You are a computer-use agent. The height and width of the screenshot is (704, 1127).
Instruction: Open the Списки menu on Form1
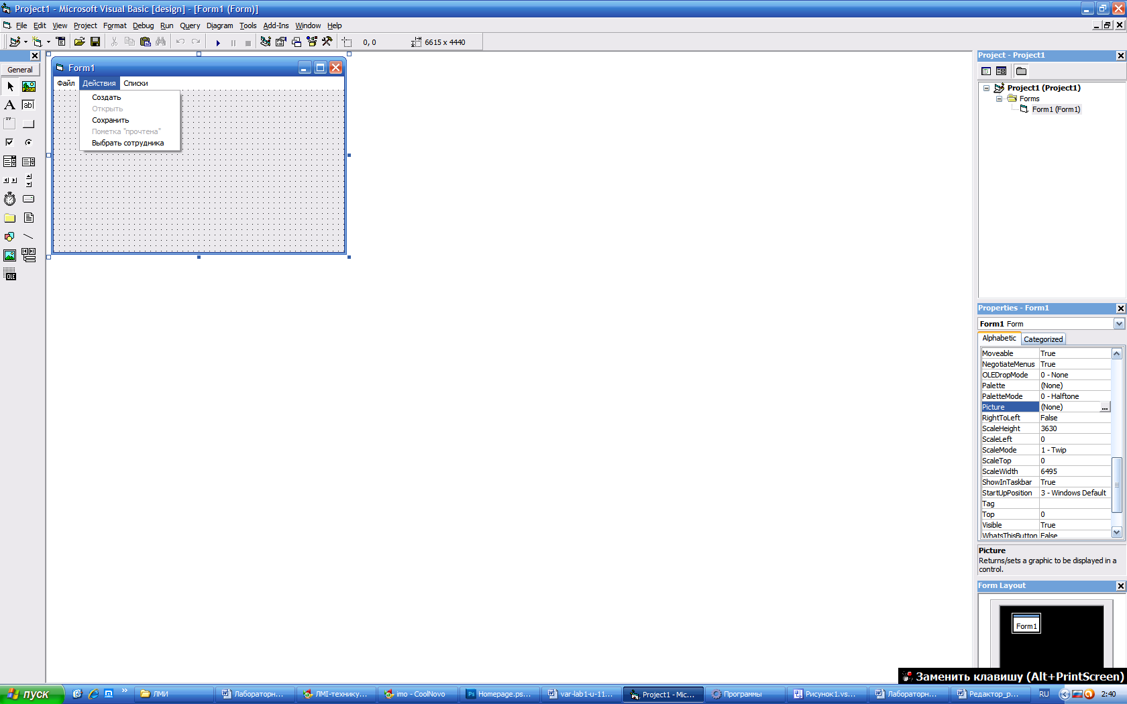(136, 83)
